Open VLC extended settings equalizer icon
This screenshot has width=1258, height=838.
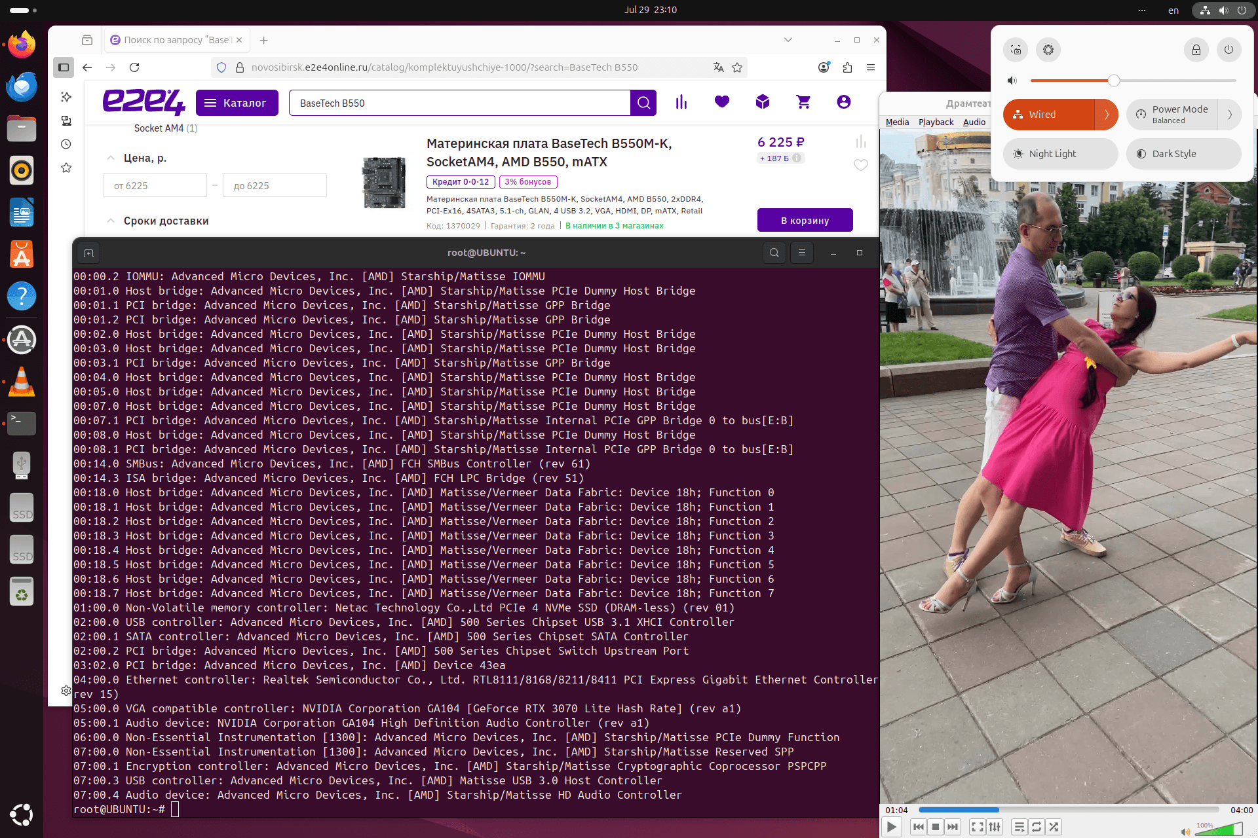click(995, 827)
